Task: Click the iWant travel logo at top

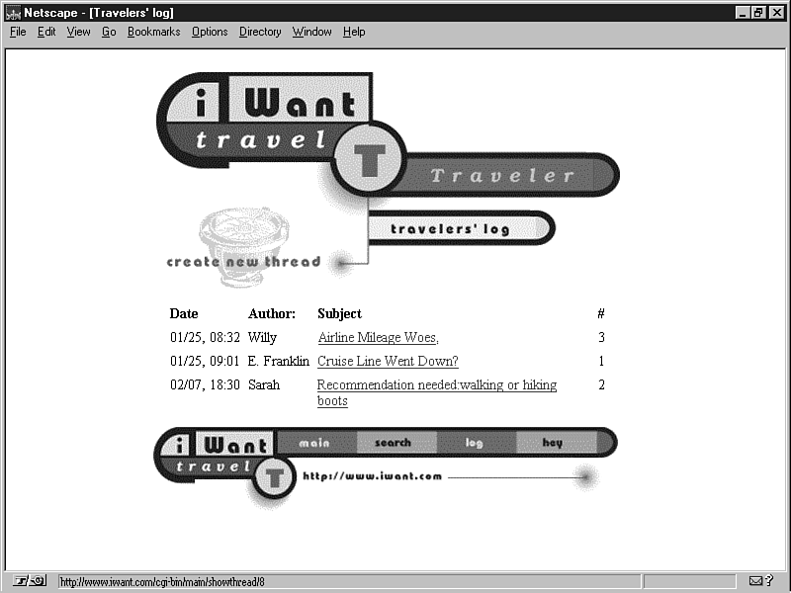Action: point(262,119)
